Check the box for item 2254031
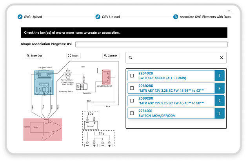Viewport: 247px width, 162px height. pyautogui.click(x=132, y=114)
